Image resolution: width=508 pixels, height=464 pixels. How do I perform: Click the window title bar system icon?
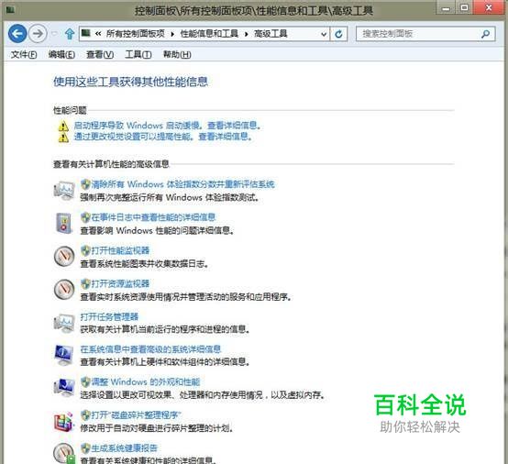tap(10, 10)
